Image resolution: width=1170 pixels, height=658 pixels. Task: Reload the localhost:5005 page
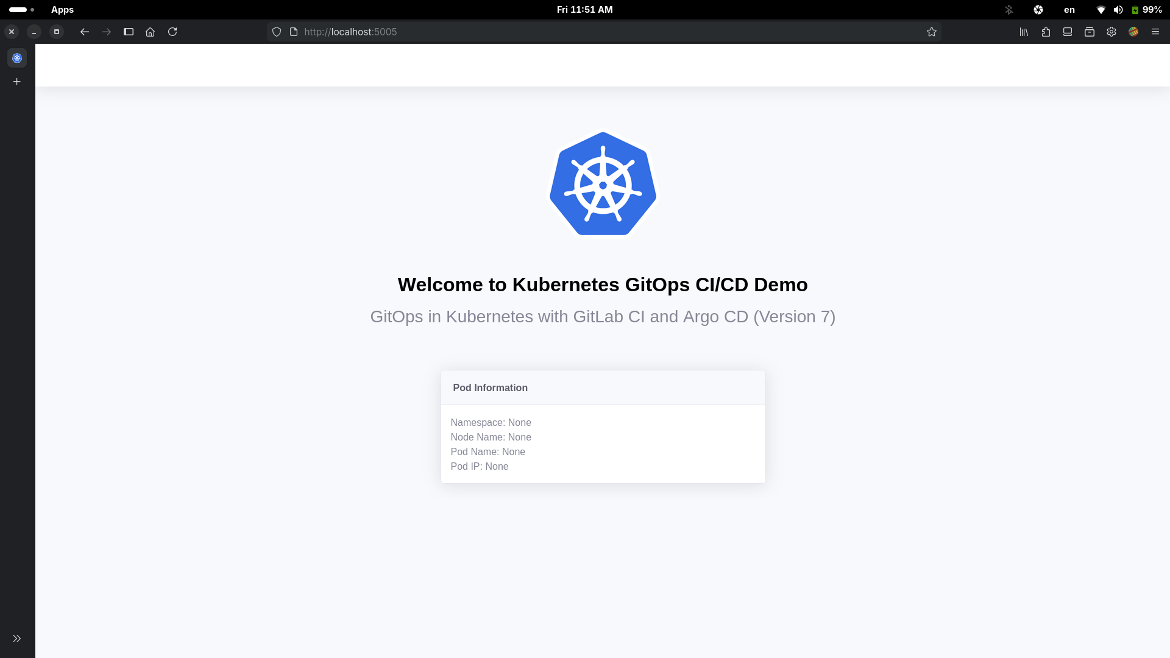[x=172, y=32]
